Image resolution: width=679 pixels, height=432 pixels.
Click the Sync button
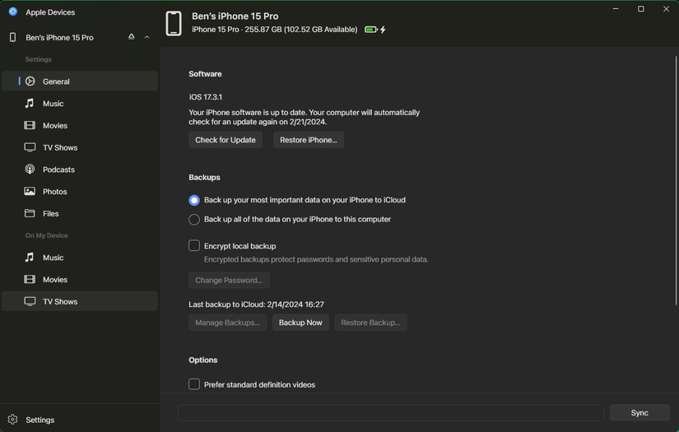pos(639,413)
